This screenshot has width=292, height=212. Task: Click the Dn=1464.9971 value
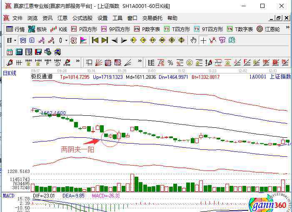click(173, 77)
